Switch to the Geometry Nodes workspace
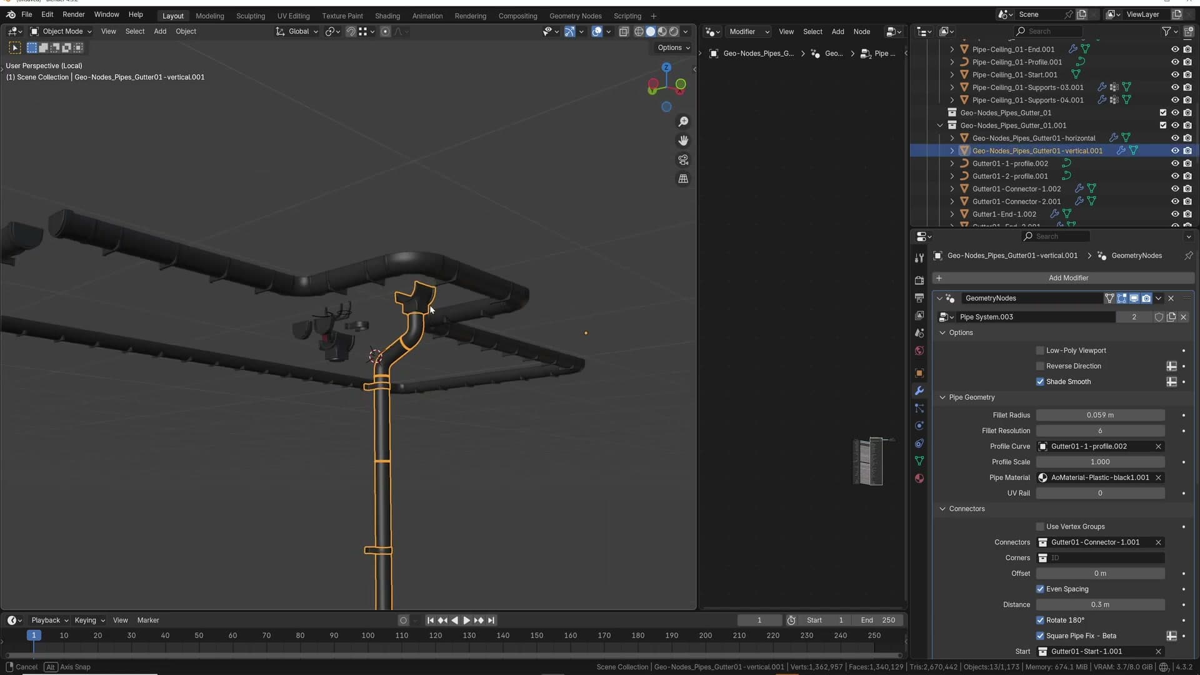The image size is (1200, 675). click(576, 16)
